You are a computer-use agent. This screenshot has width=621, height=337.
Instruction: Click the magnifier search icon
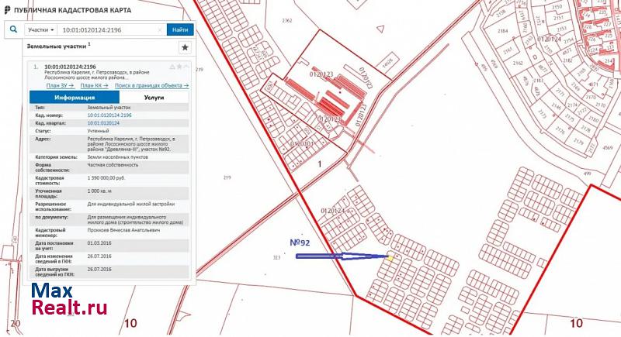13,29
